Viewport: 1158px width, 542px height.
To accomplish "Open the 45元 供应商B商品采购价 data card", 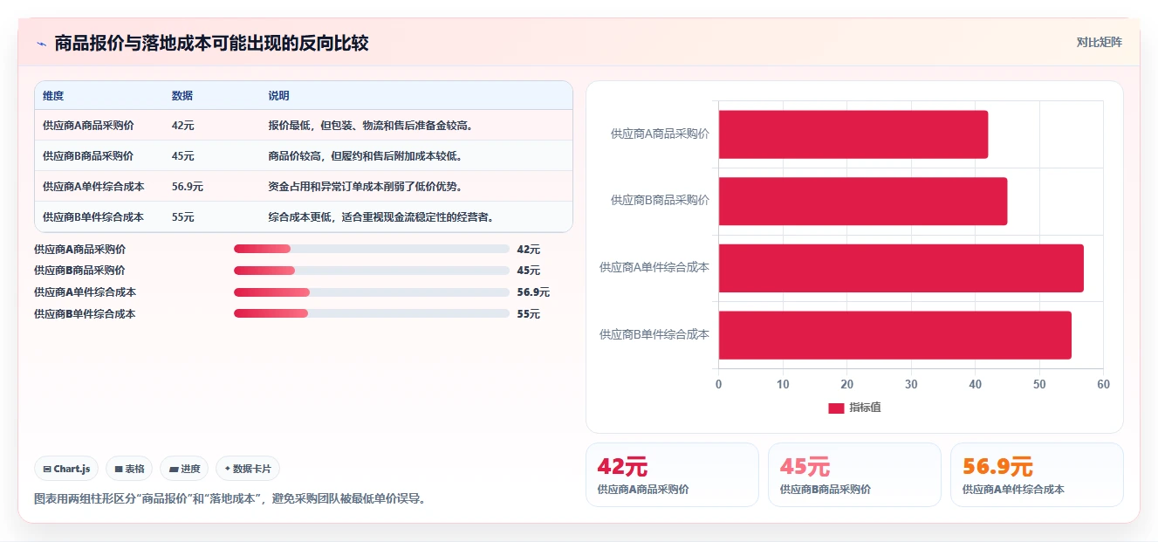I will [854, 475].
